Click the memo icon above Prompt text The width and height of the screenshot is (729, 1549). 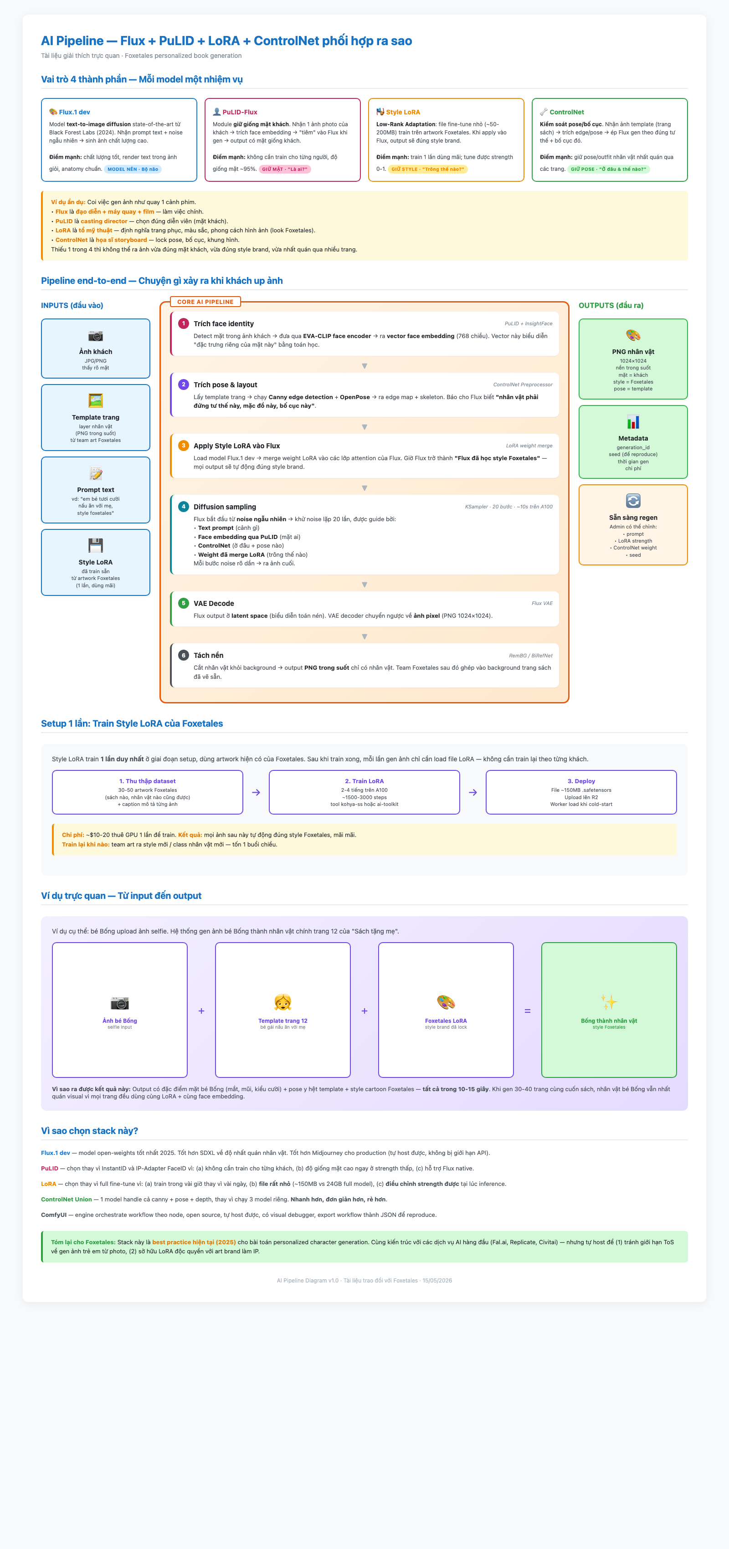(96, 473)
